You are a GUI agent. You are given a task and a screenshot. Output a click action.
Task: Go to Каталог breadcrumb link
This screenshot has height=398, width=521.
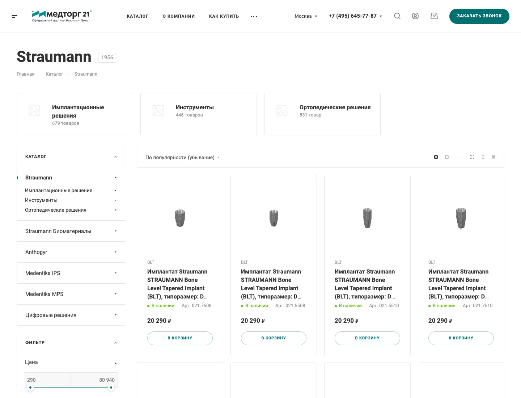pos(54,74)
